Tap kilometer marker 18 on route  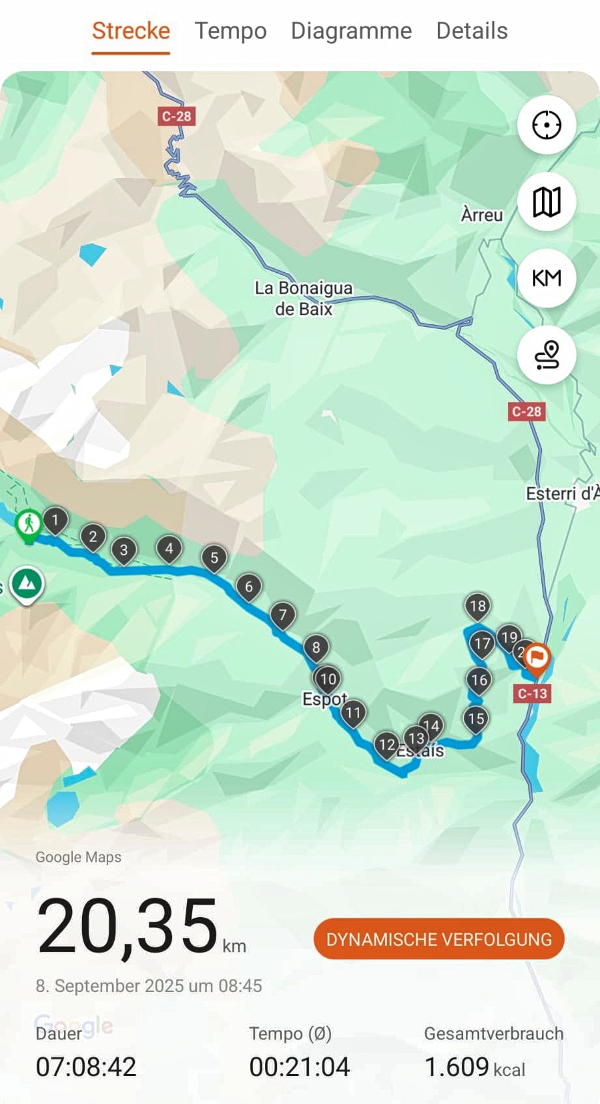478,608
